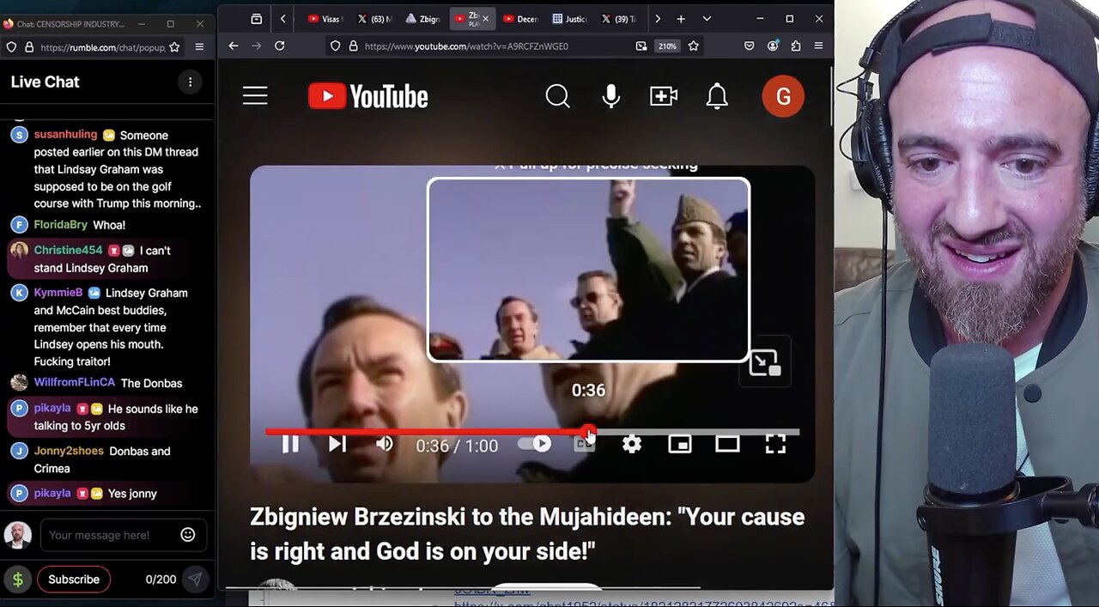
Task: Open the Live Chat three-dot options menu
Action: 190,82
